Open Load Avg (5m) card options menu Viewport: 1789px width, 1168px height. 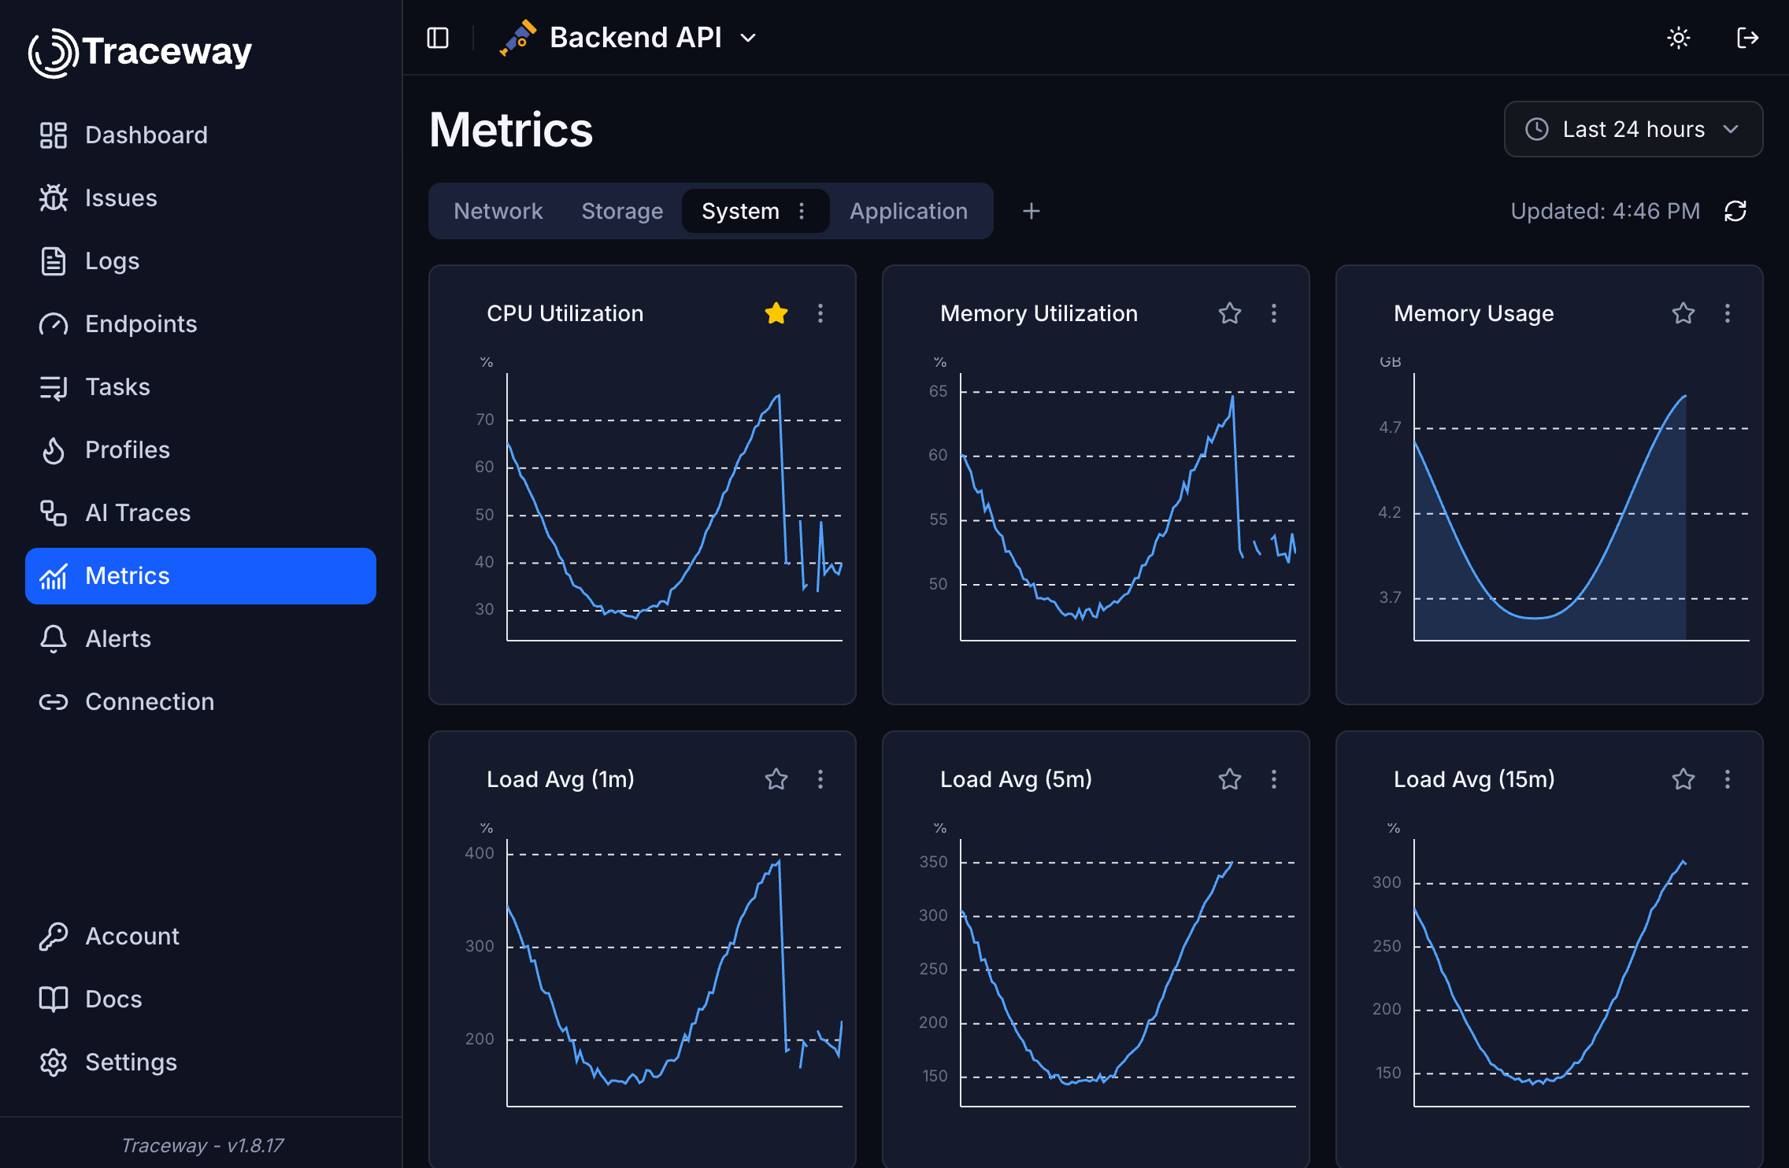point(1274,779)
